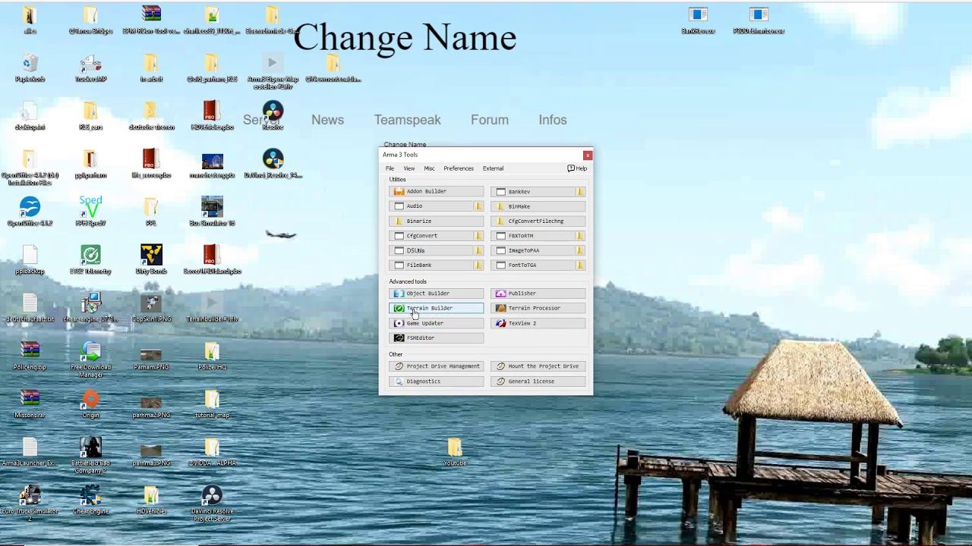This screenshot has width=972, height=546.
Task: Open TexView 2
Action: point(538,323)
